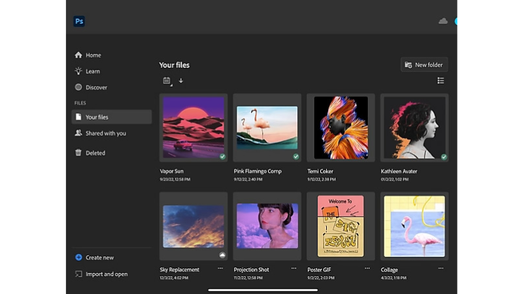This screenshot has height=294, width=523.
Task: Select Your files in sidebar
Action: tap(111, 117)
